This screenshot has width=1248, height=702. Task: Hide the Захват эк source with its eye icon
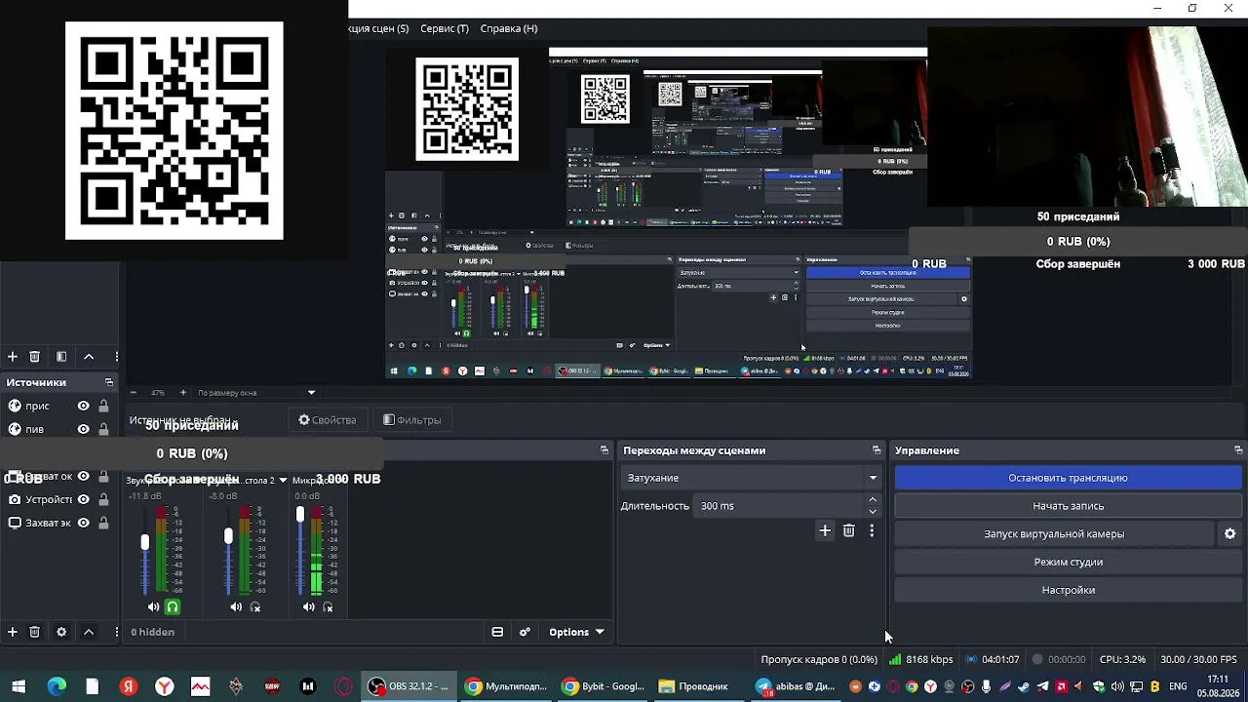[x=84, y=523]
